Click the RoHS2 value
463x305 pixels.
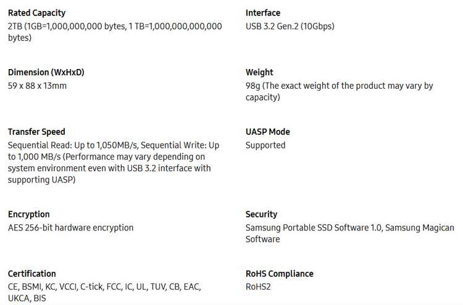(258, 287)
